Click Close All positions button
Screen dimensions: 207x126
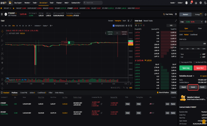pos(173,92)
